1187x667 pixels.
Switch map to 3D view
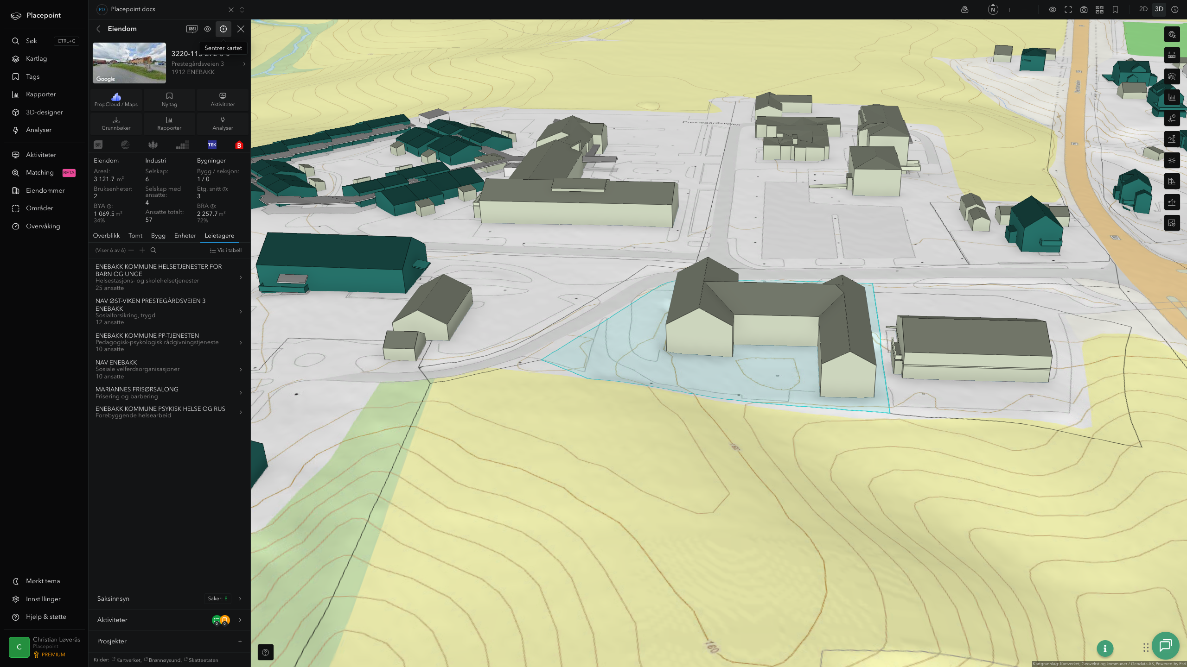[1159, 9]
